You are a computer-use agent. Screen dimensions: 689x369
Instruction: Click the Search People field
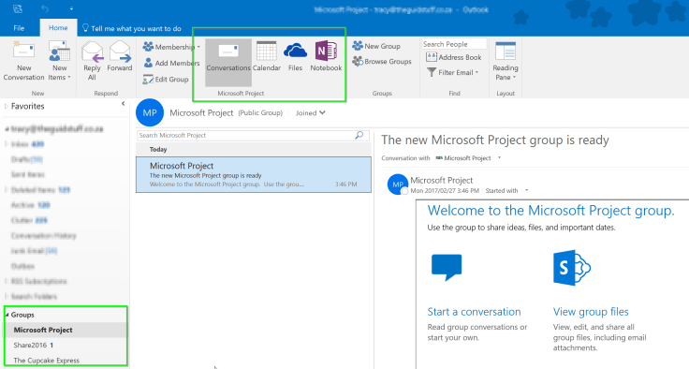[x=454, y=44]
